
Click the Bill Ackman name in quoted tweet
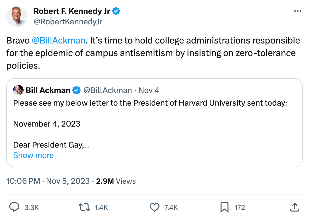point(48,90)
